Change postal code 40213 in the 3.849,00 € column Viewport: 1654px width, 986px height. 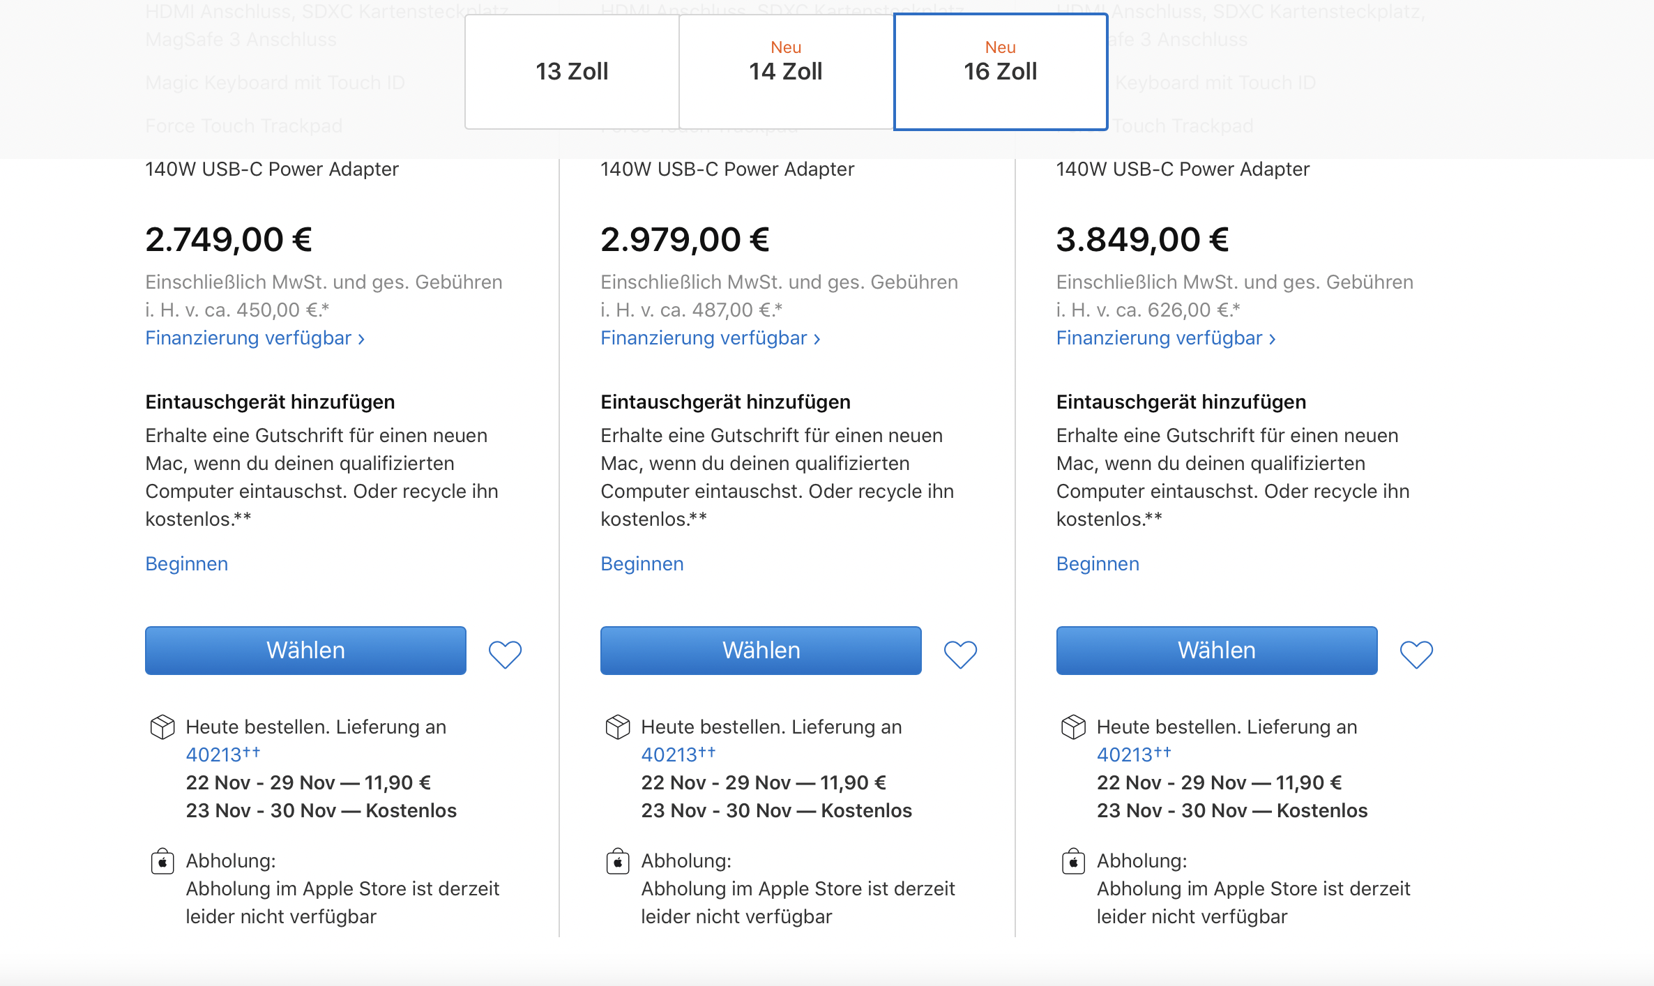click(1134, 754)
